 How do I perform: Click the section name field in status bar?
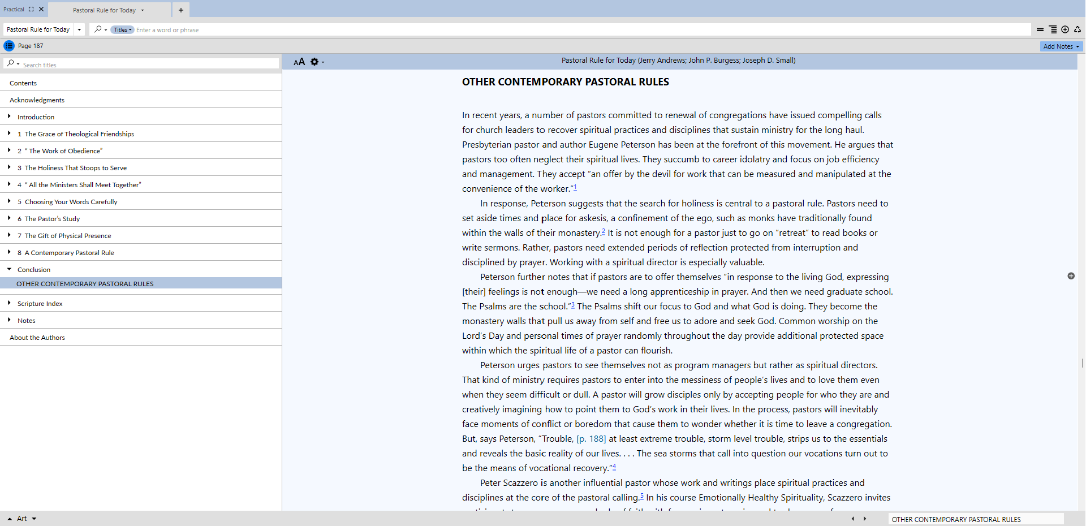976,519
